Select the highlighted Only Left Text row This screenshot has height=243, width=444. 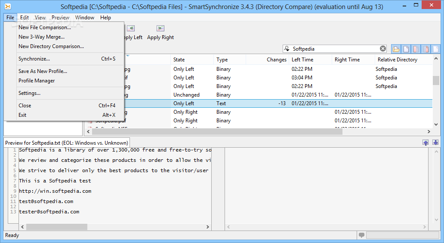click(x=278, y=103)
